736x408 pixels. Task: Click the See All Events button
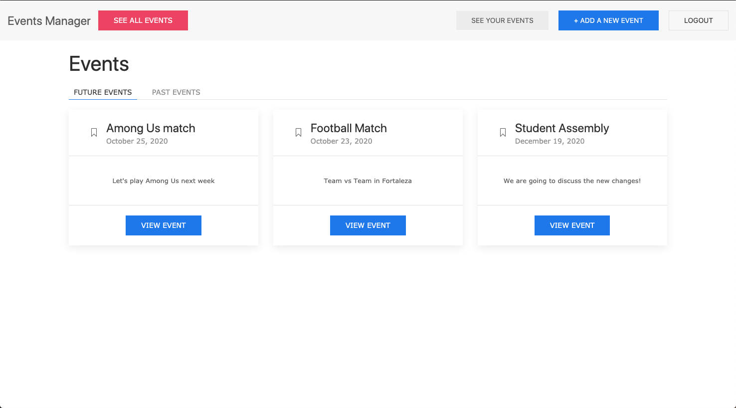pos(143,20)
